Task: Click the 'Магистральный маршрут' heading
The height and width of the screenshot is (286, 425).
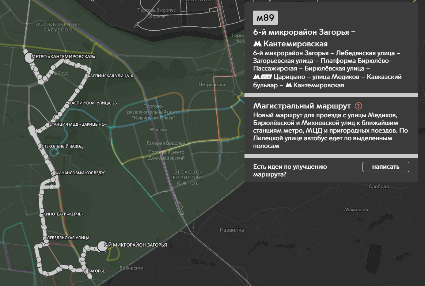Action: coord(302,106)
